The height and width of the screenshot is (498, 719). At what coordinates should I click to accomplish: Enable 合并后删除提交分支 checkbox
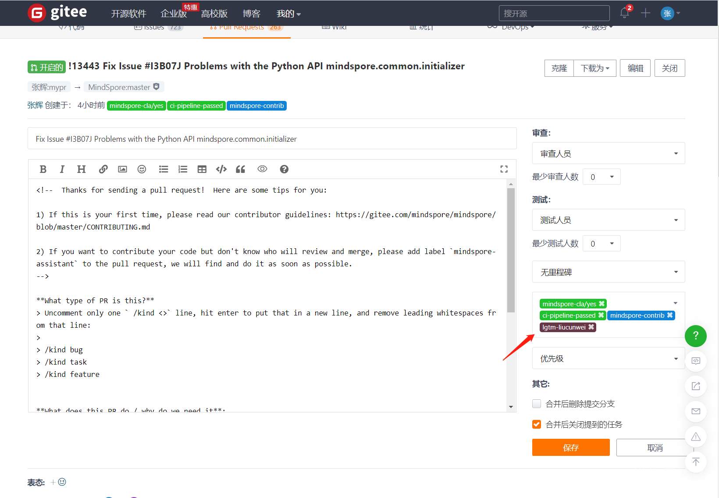537,404
